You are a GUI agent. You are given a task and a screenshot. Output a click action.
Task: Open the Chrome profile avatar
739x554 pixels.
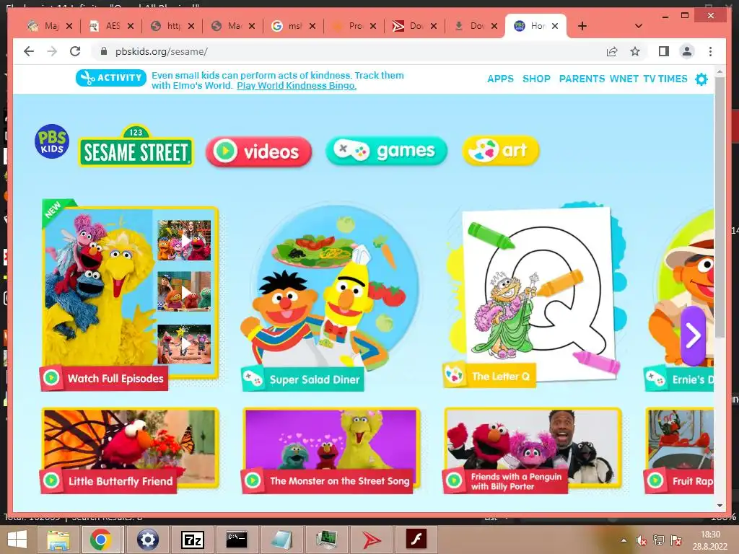[687, 51]
